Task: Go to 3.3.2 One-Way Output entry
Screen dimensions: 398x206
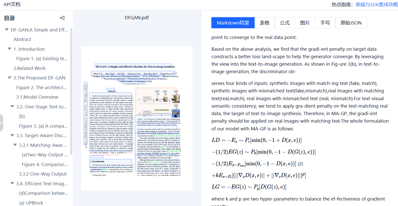Action: click(43, 174)
